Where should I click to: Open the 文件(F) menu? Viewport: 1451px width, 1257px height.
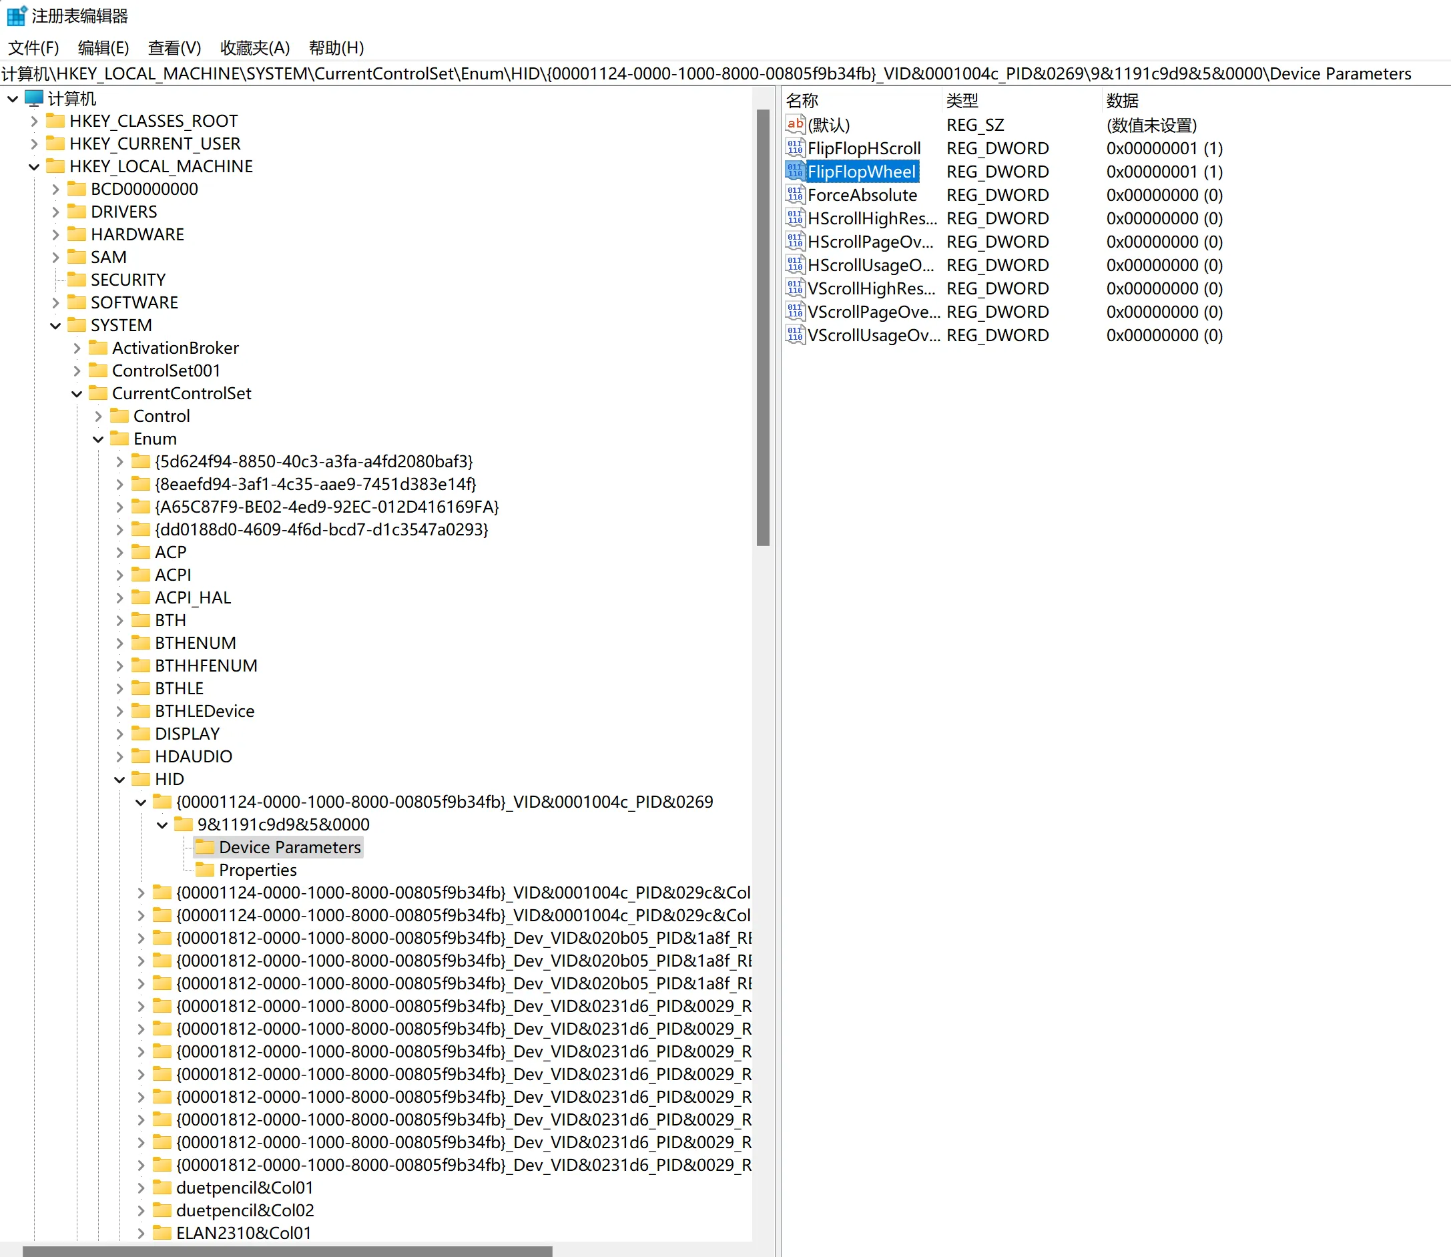[33, 47]
